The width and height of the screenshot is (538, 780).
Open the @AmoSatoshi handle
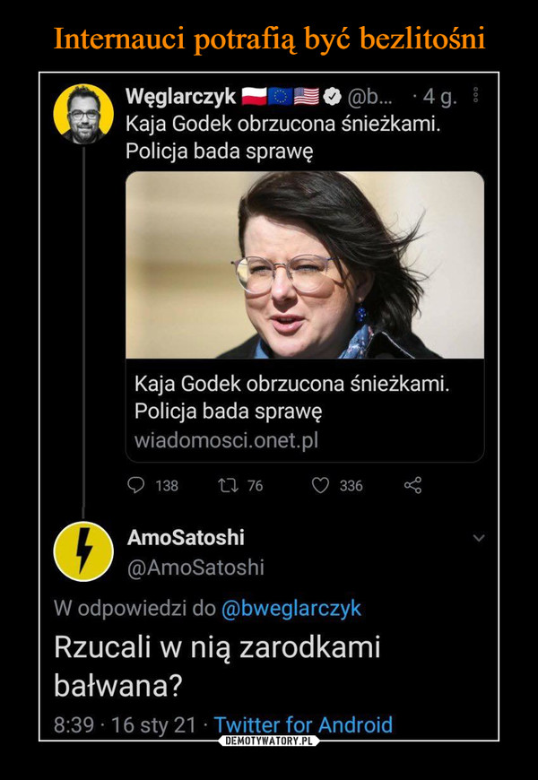tap(195, 568)
